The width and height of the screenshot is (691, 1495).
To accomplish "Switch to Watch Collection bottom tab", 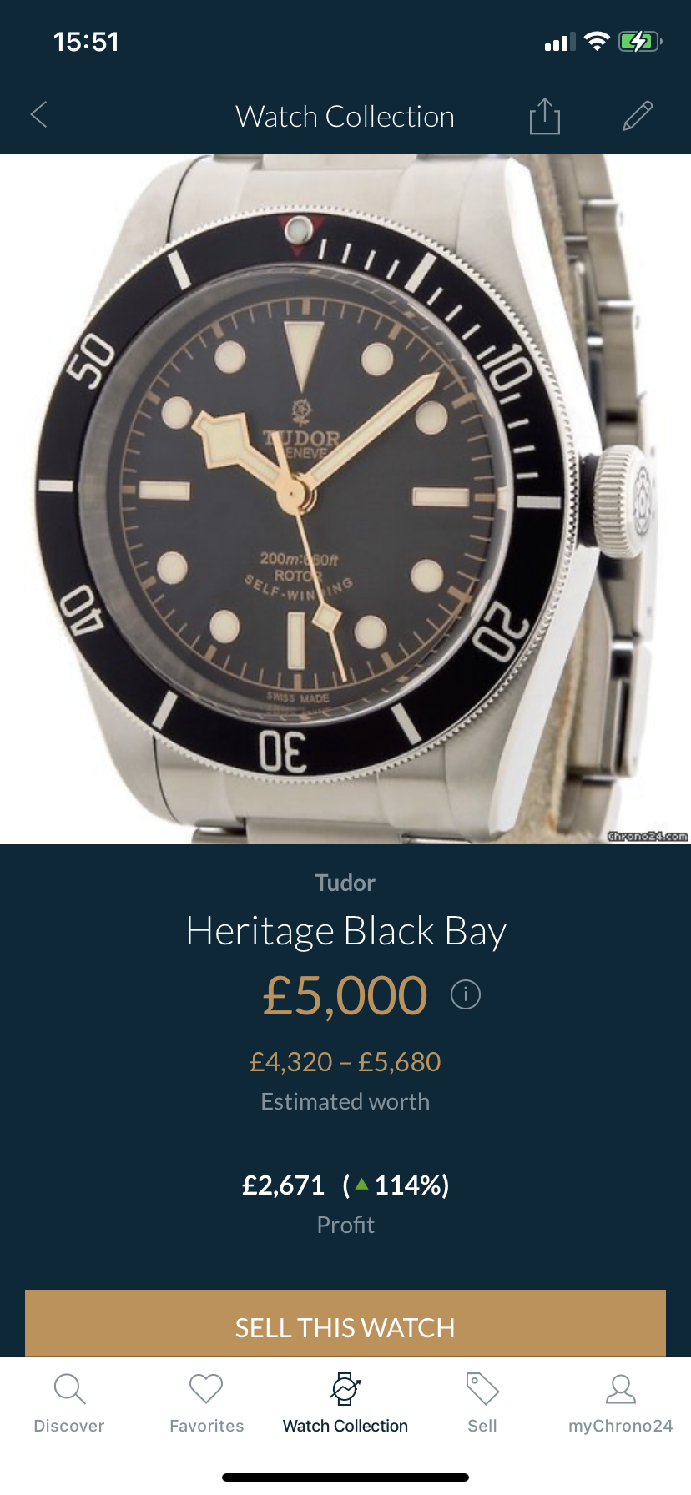I will (x=345, y=1404).
